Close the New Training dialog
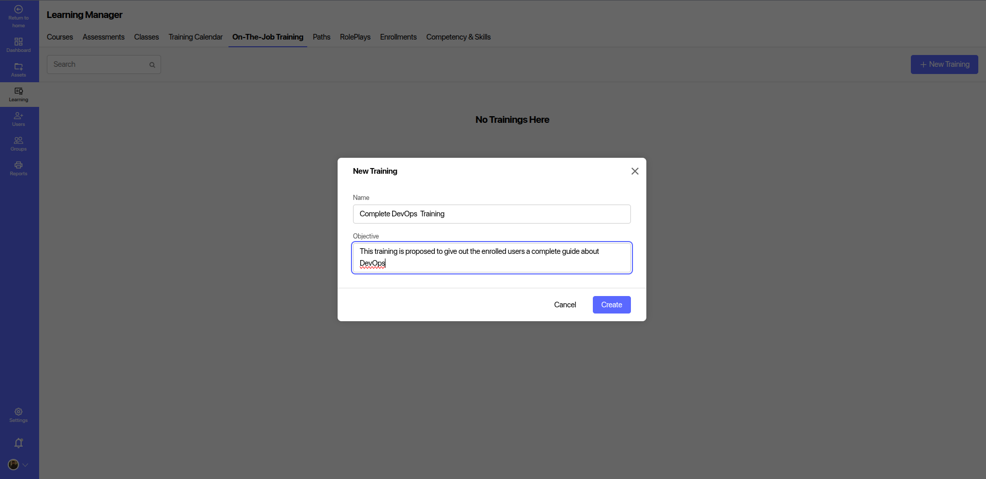Image resolution: width=986 pixels, height=479 pixels. pos(635,171)
